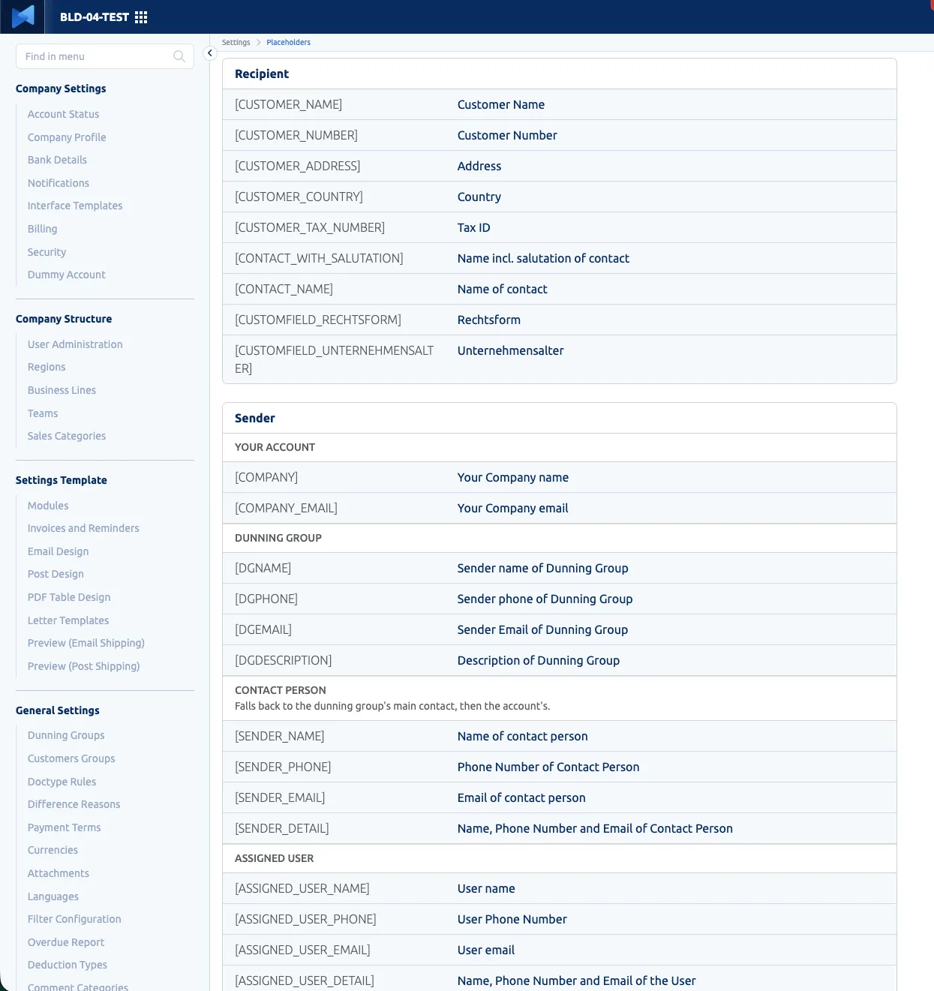Click the app logo in the header

(x=23, y=17)
